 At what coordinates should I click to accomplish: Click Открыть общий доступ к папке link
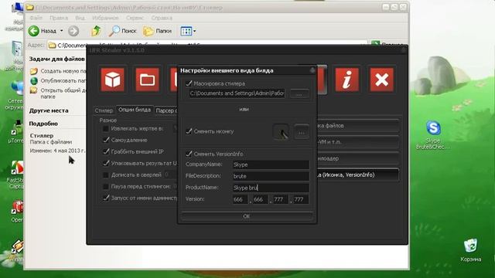click(x=59, y=93)
